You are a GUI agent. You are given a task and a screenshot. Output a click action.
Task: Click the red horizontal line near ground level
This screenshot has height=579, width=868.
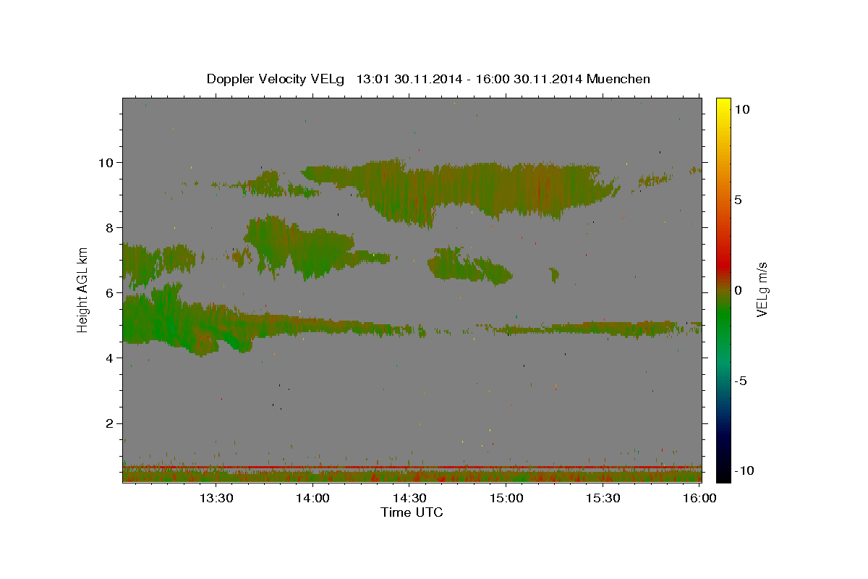412,468
